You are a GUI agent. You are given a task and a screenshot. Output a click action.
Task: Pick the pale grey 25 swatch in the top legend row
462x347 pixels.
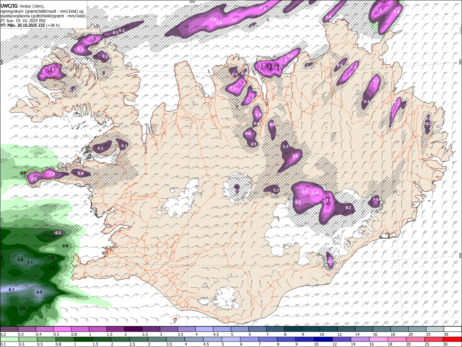(435, 329)
